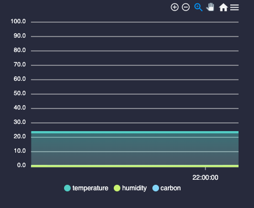Click the zoom out minus icon
The height and width of the screenshot is (208, 254).
pos(186,7)
